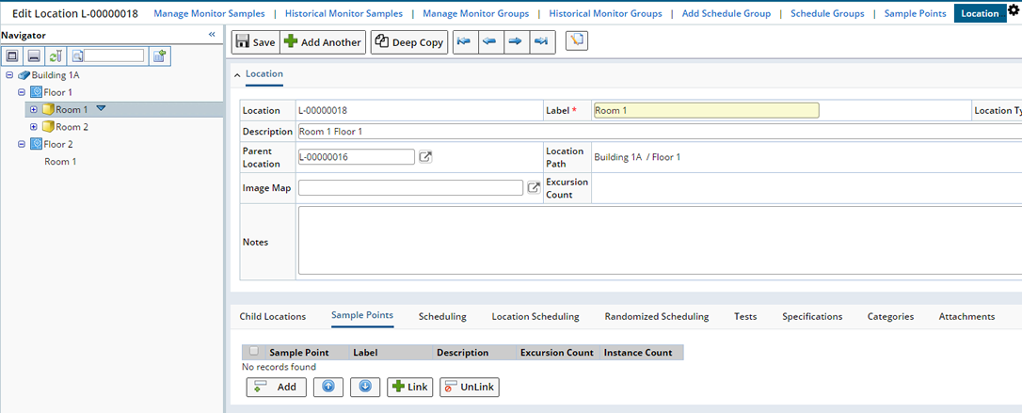1022x413 pixels.
Task: Collapse the Location section
Action: 236,75
